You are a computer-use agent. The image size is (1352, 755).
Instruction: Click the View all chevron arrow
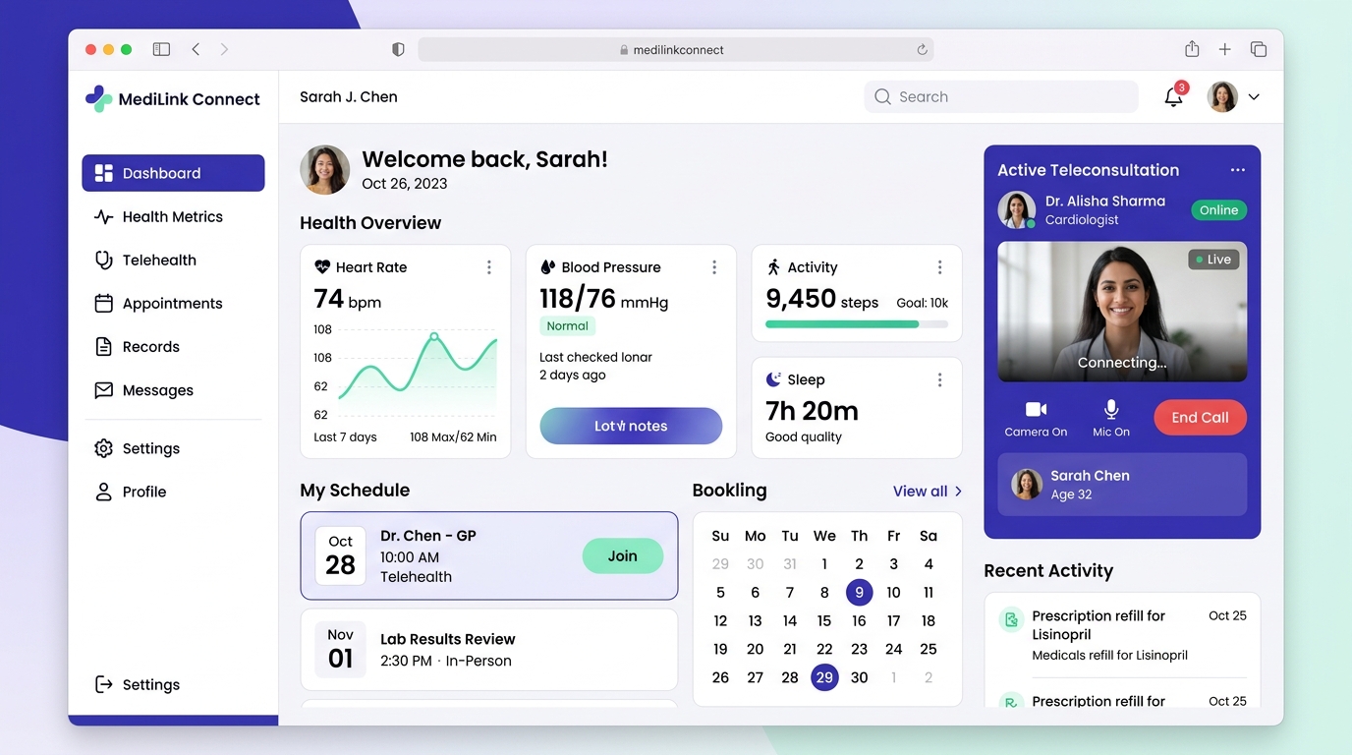959,492
